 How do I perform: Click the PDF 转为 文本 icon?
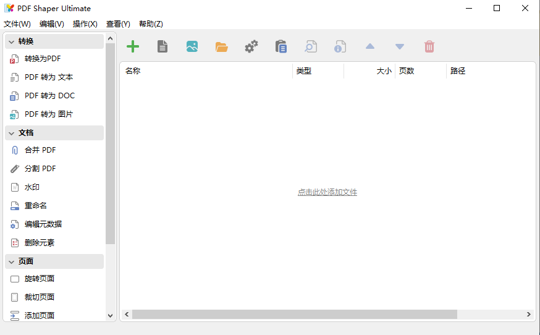pos(14,77)
